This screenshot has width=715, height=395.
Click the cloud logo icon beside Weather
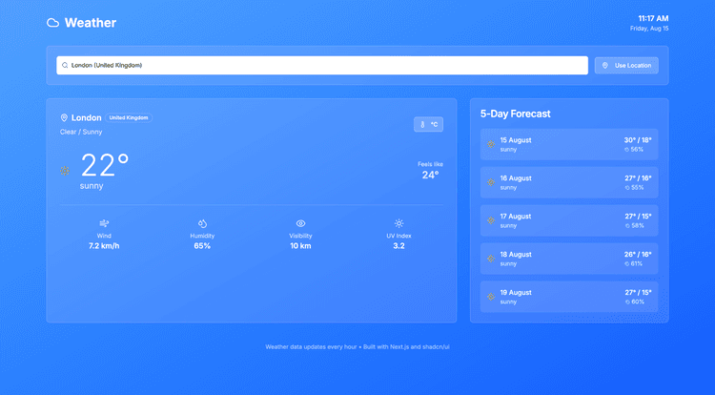52,23
